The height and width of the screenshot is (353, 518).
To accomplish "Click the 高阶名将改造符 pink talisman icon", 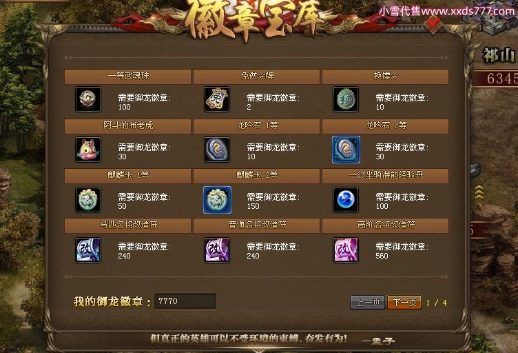I will click(x=346, y=250).
